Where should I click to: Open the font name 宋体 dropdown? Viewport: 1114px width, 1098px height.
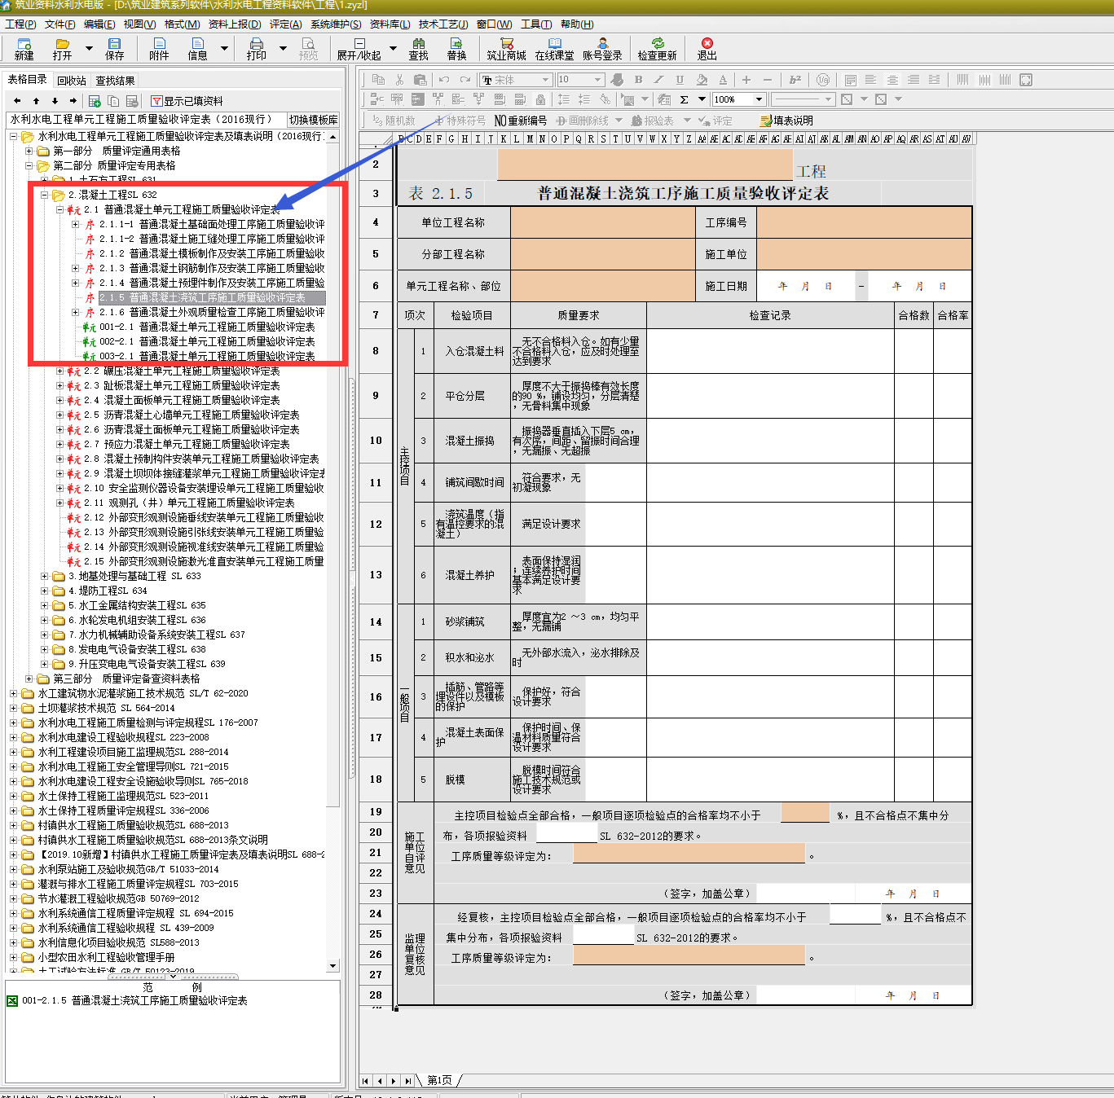coord(545,80)
